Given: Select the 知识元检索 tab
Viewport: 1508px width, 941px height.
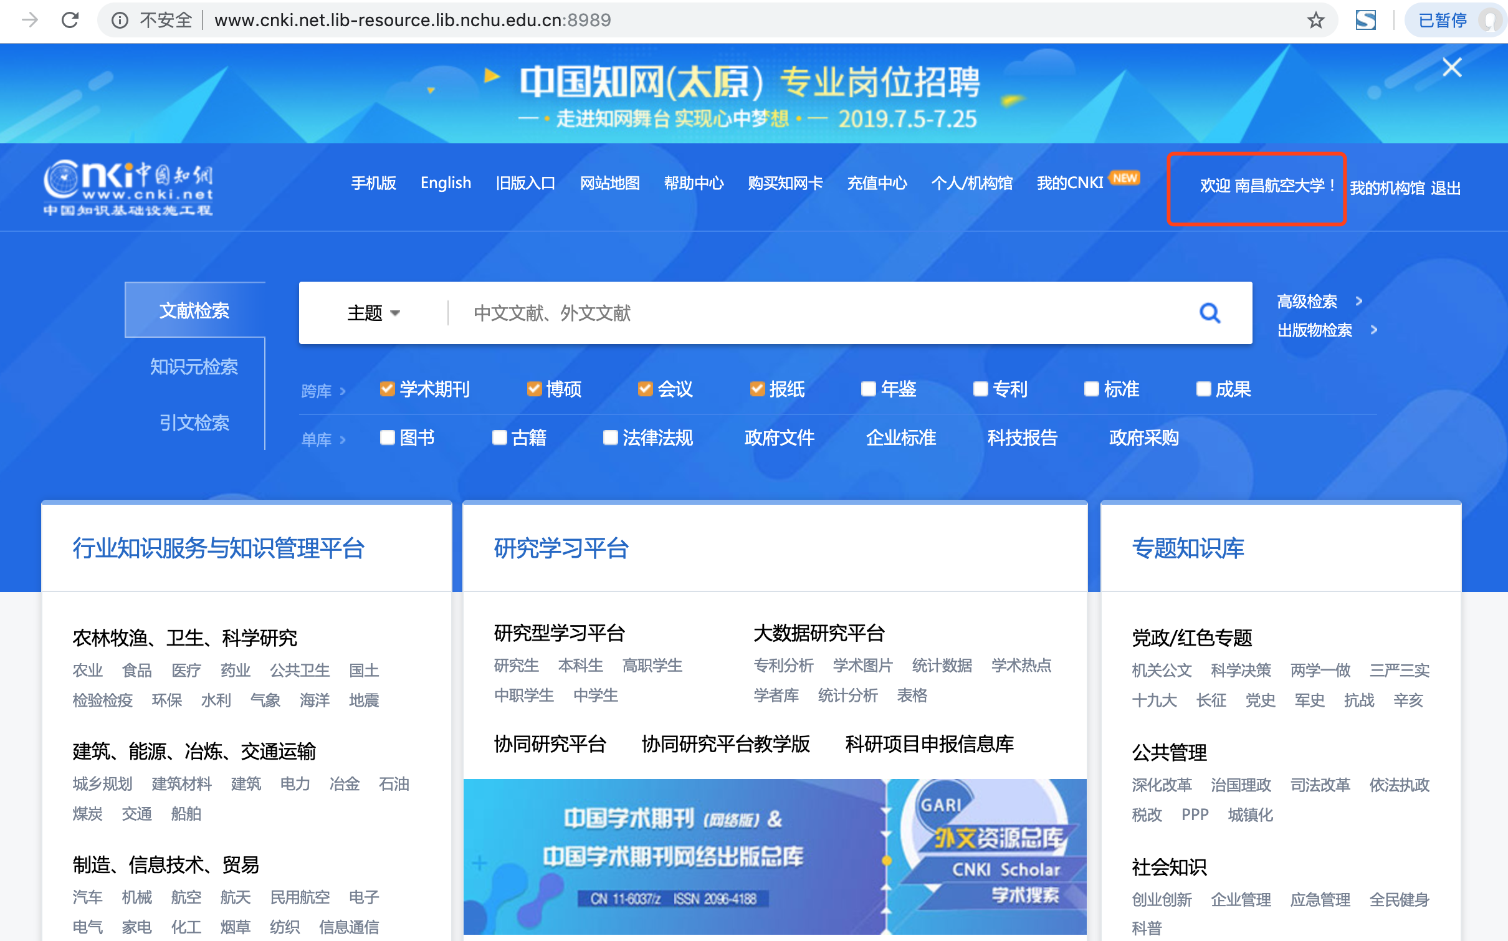Looking at the screenshot, I should coord(194,366).
